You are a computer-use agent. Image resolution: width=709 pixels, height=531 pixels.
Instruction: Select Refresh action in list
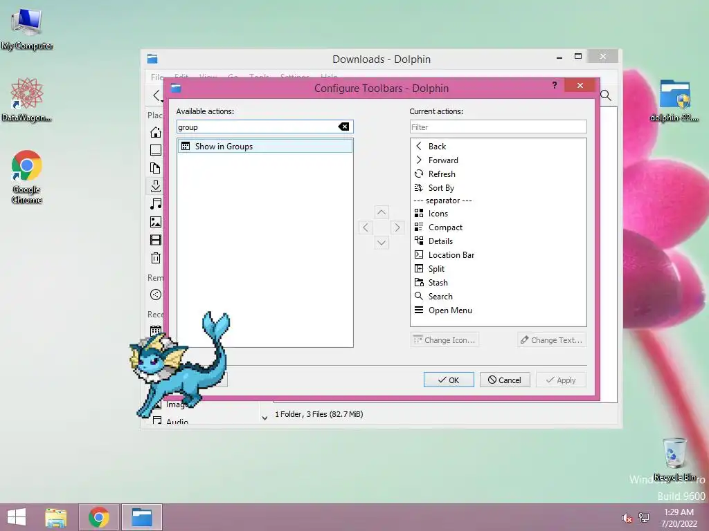(x=499, y=174)
